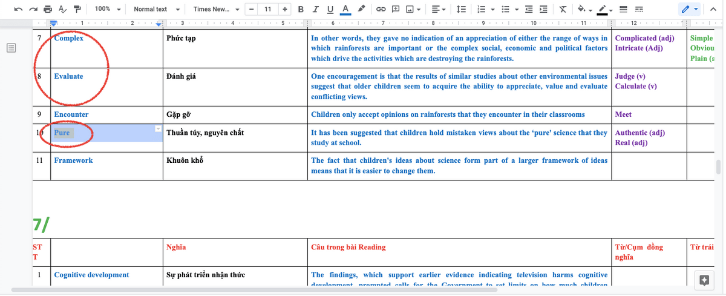Click the Vietnamese text Đánh giá
This screenshot has height=296, width=726.
[181, 76]
